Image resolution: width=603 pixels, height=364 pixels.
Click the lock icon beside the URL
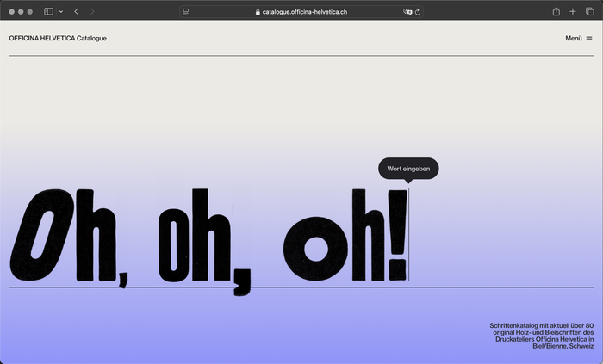[257, 12]
